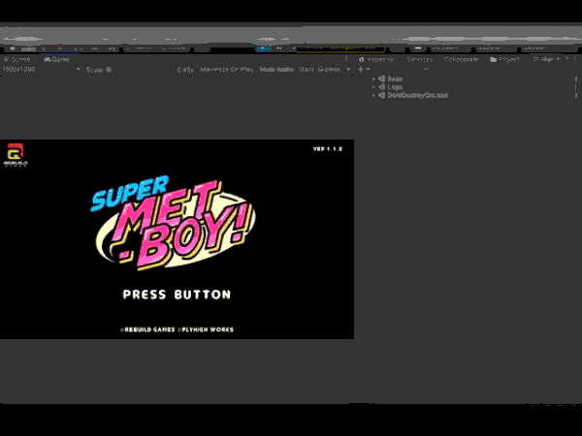Screen dimensions: 582x436
Task: Click PRESS BUTTON in the game view
Action: tap(177, 295)
